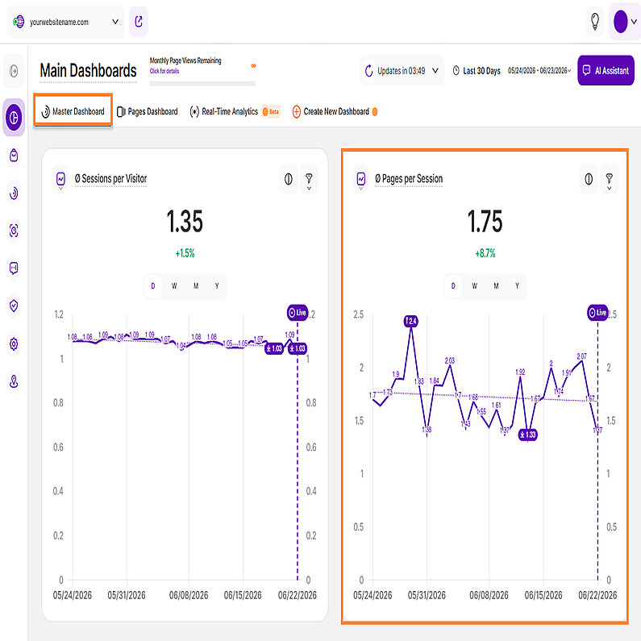Open filter dropdown on Pages per Session card
This screenshot has height=641, width=641.
pyautogui.click(x=609, y=179)
